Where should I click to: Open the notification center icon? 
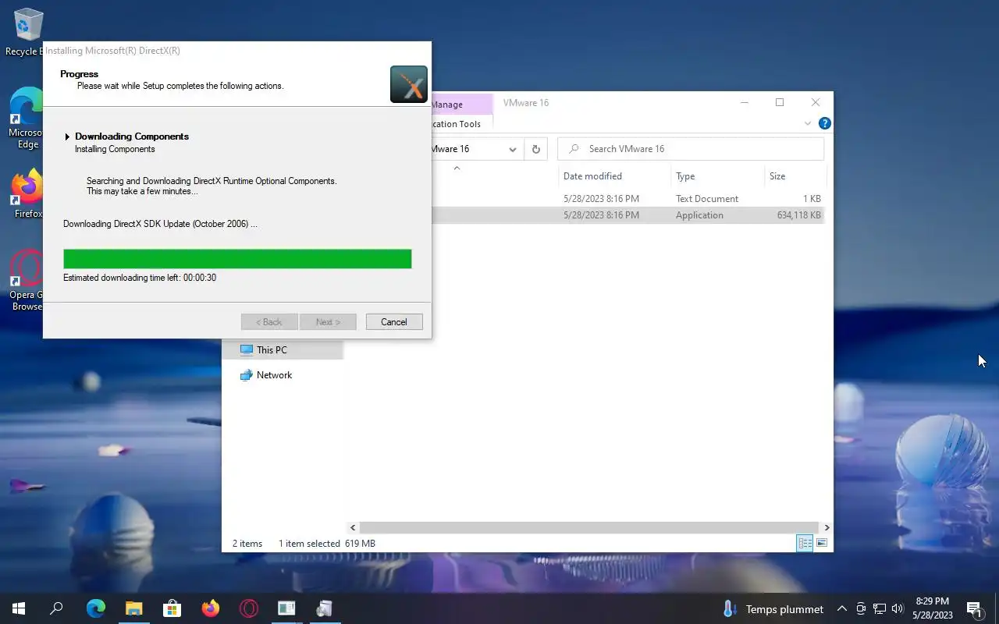(974, 608)
